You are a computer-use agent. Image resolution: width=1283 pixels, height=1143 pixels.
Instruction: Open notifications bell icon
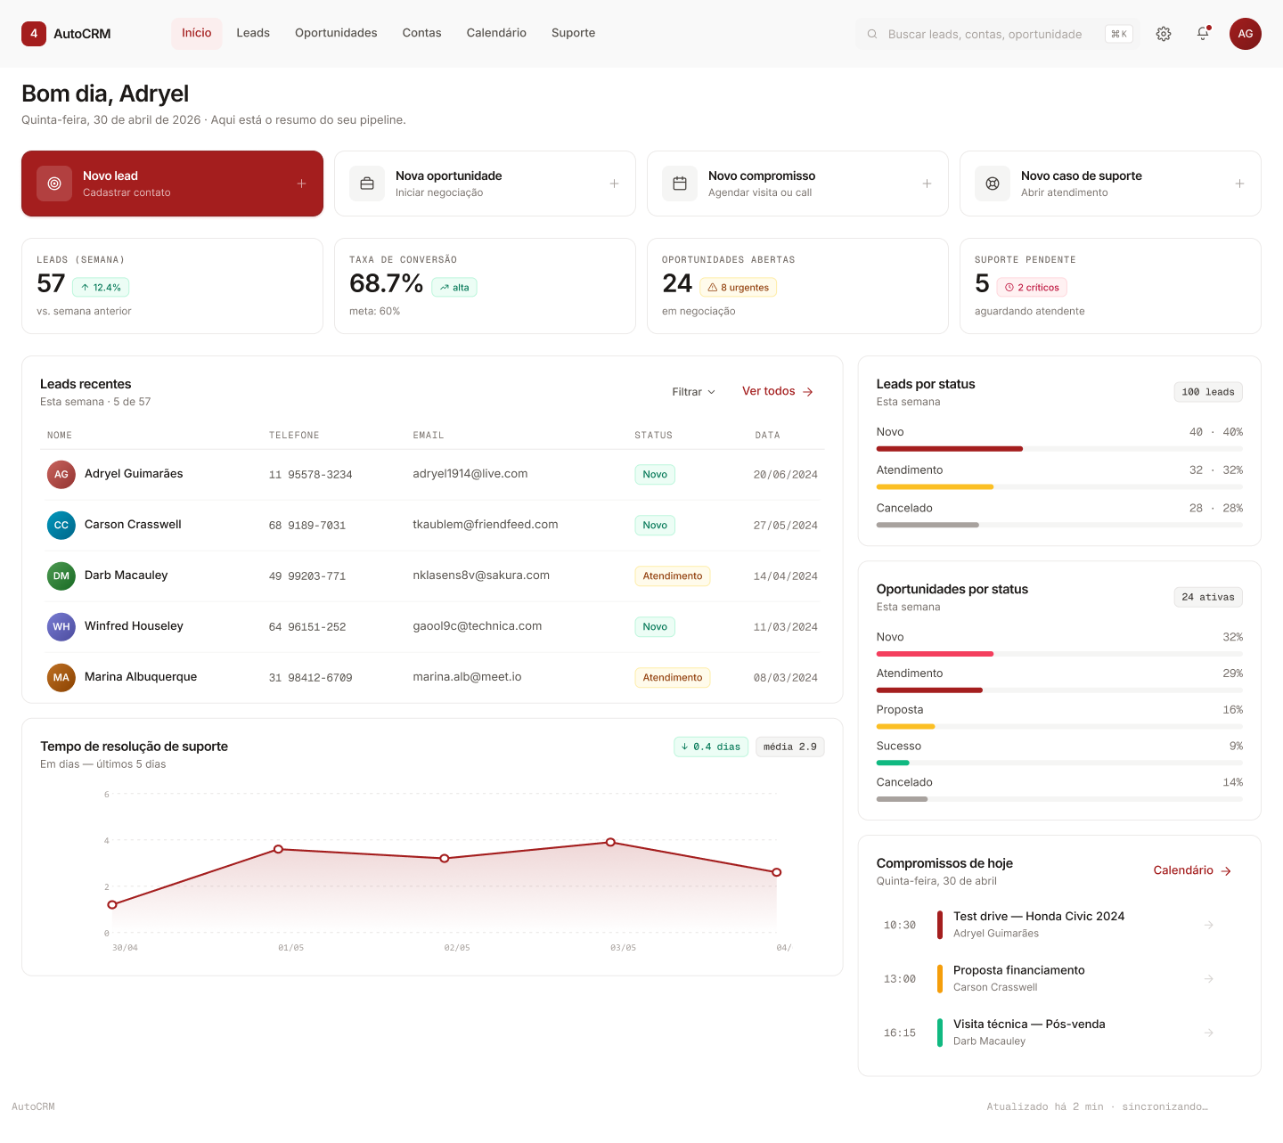point(1203,34)
